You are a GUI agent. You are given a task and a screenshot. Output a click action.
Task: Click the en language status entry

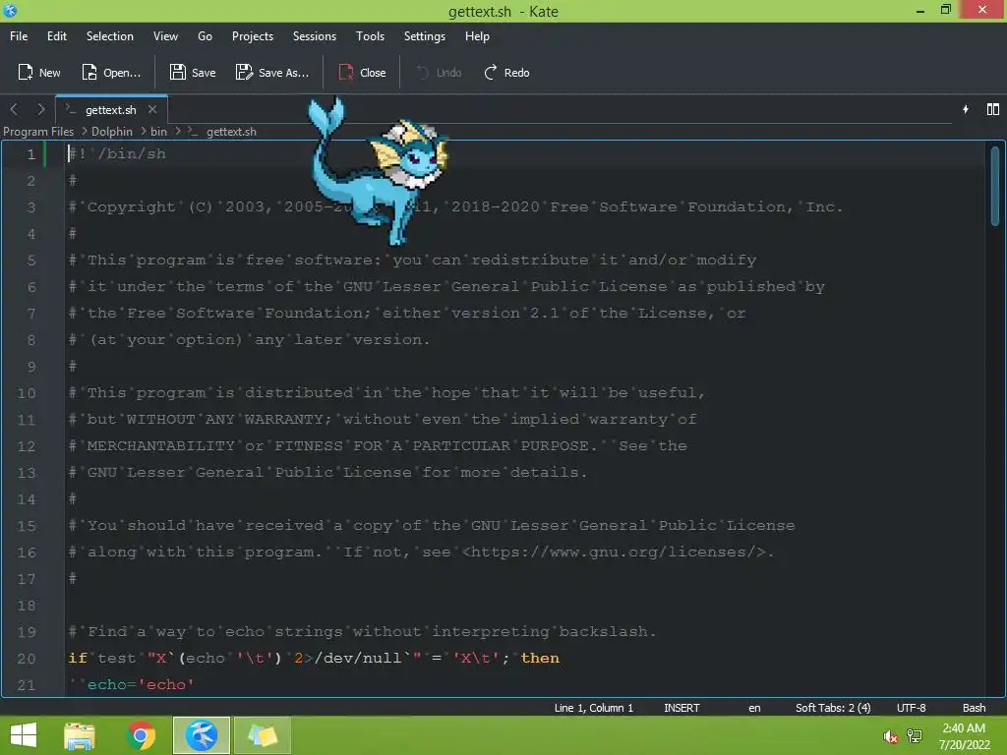[754, 708]
